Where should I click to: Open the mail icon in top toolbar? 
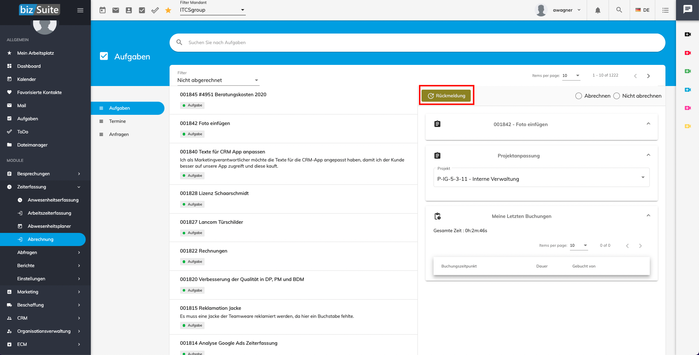(x=116, y=10)
